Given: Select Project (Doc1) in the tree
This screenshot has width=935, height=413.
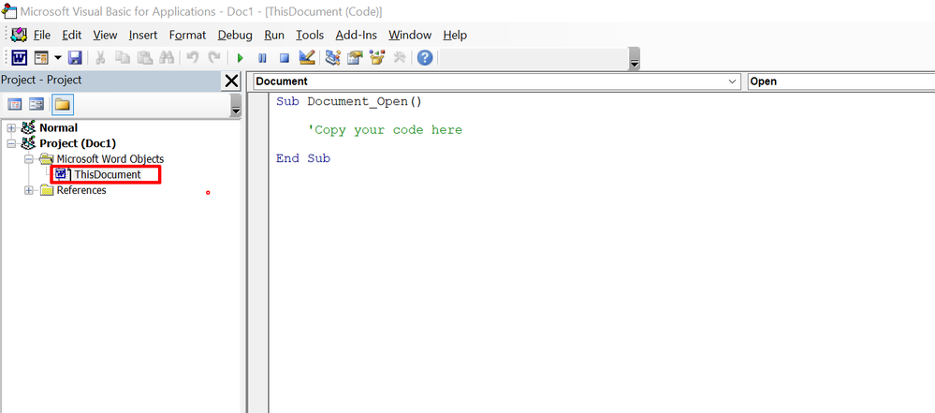Looking at the screenshot, I should point(78,143).
